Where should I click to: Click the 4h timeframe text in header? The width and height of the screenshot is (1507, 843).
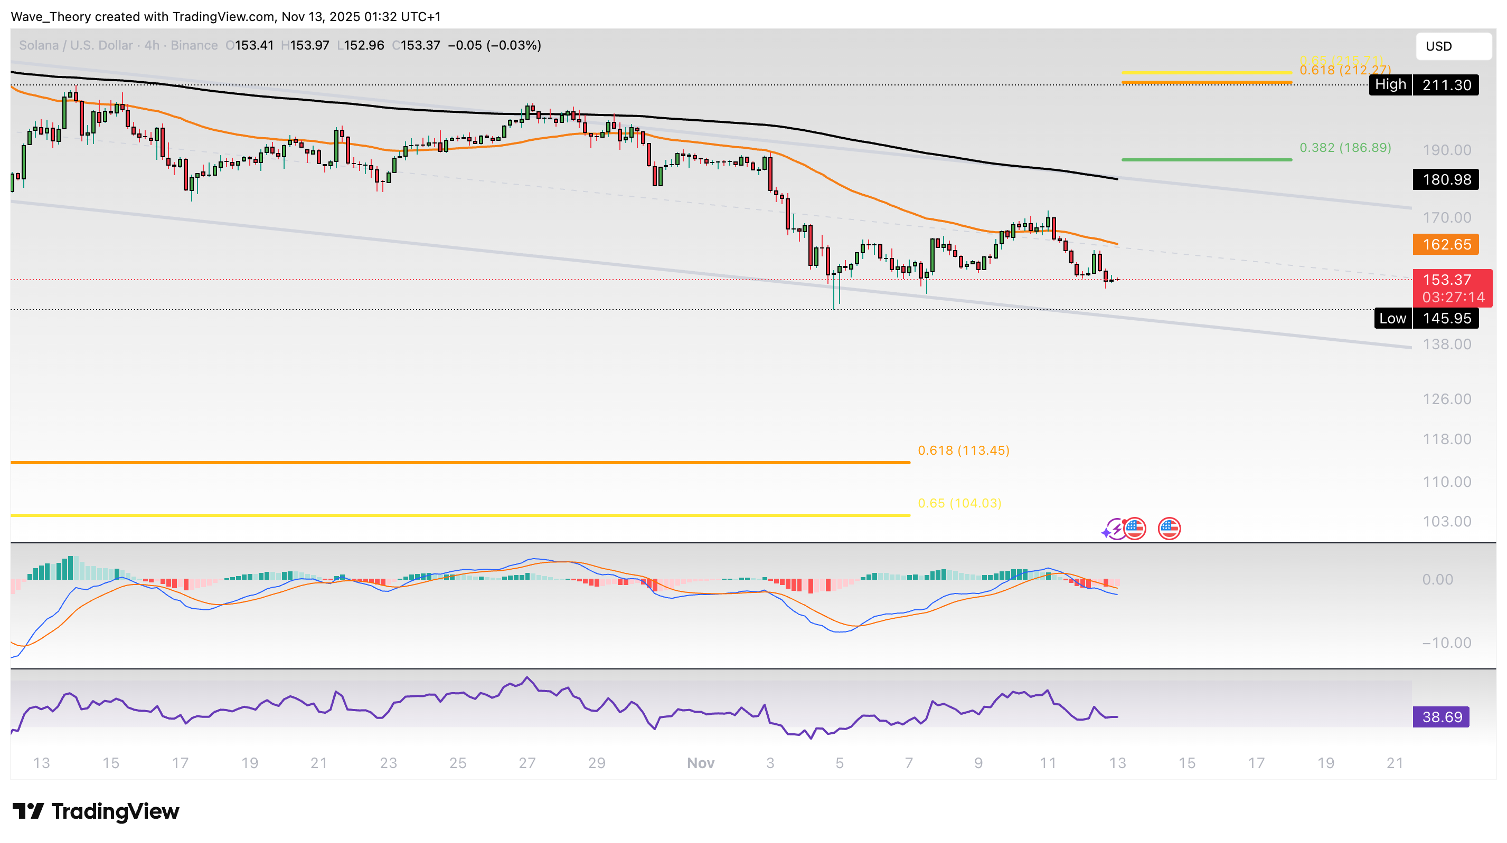pos(152,45)
